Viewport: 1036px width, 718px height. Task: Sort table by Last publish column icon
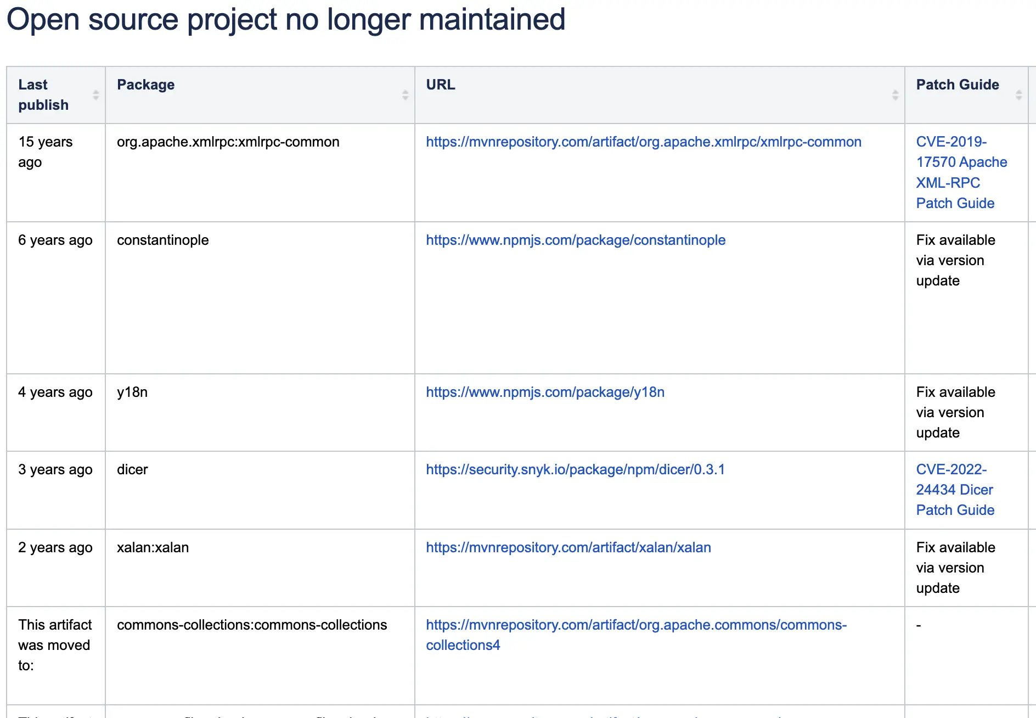pyautogui.click(x=95, y=95)
